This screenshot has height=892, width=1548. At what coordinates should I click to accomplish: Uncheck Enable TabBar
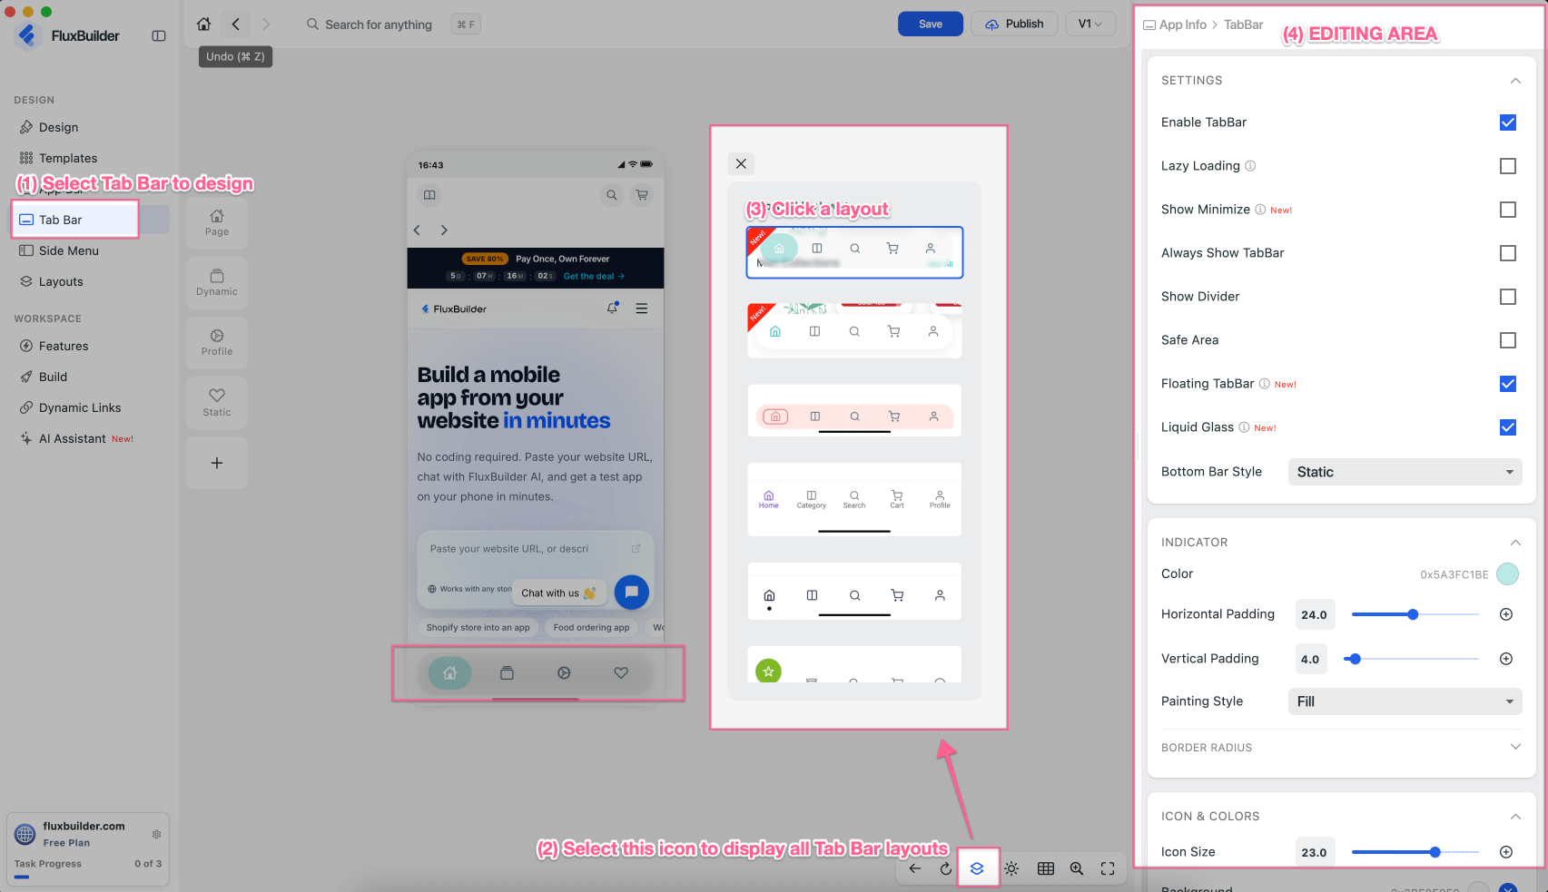pyautogui.click(x=1508, y=123)
